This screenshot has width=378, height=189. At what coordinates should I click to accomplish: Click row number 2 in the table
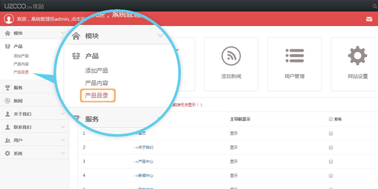[84, 147]
